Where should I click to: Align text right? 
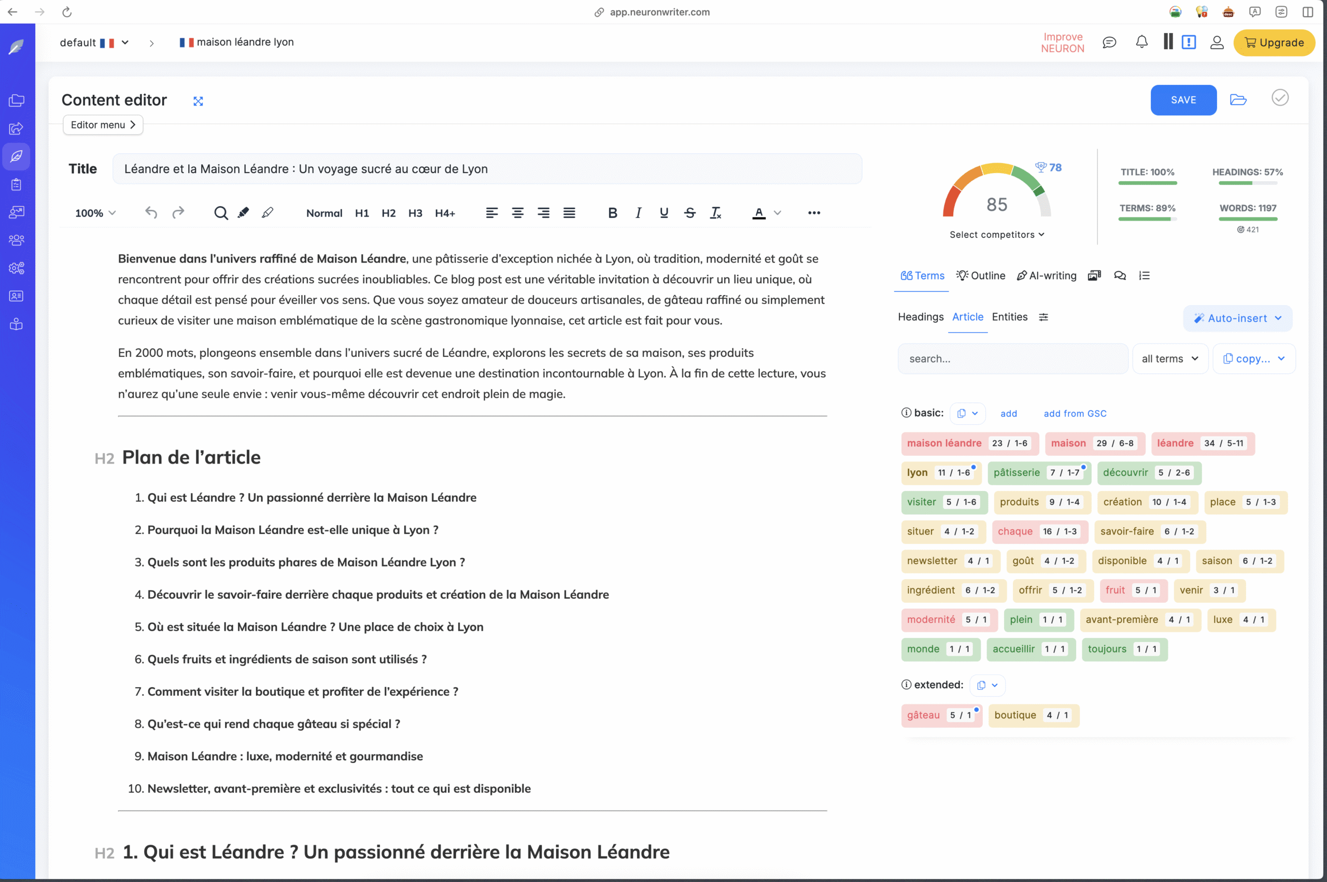(x=543, y=213)
